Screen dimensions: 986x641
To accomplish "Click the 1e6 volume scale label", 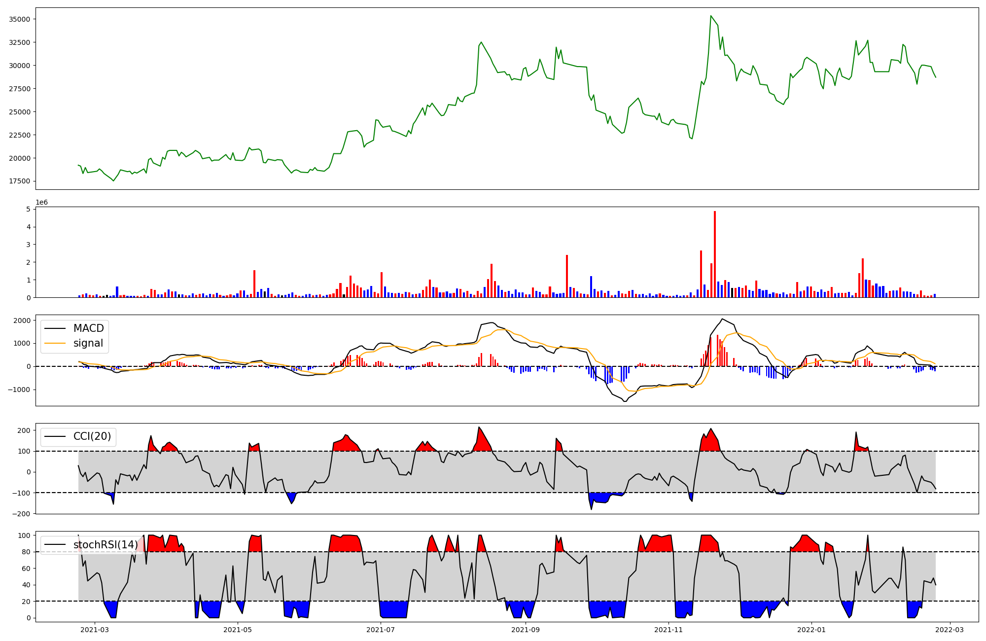I will click(x=41, y=203).
